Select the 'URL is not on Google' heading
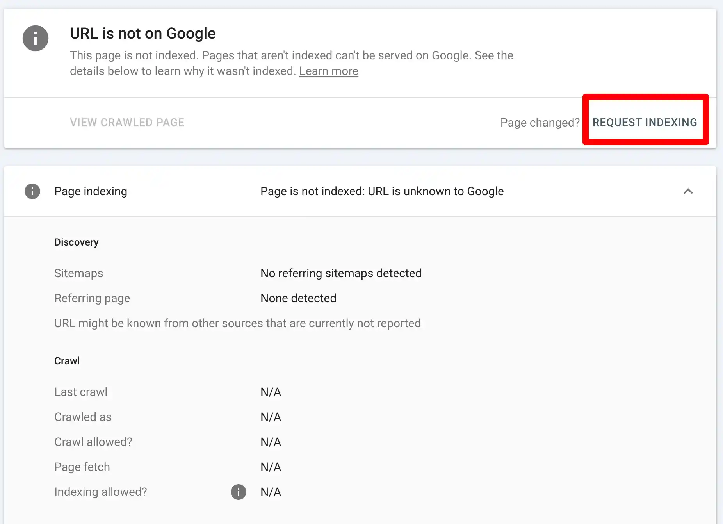723x524 pixels. coord(143,34)
